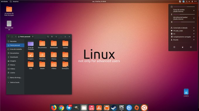Click the Steam tray icon in top bar

pos(180,1)
